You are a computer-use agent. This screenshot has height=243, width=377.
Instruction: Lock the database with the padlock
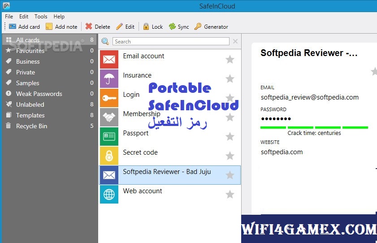153,27
